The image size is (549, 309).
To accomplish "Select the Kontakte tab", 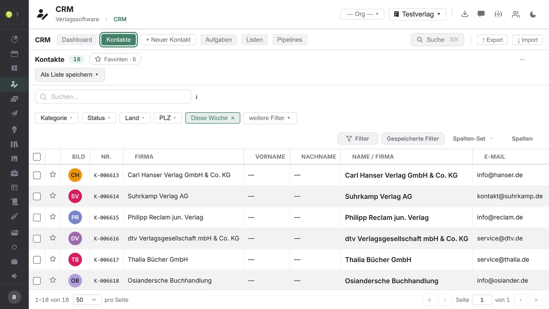I will [x=119, y=40].
